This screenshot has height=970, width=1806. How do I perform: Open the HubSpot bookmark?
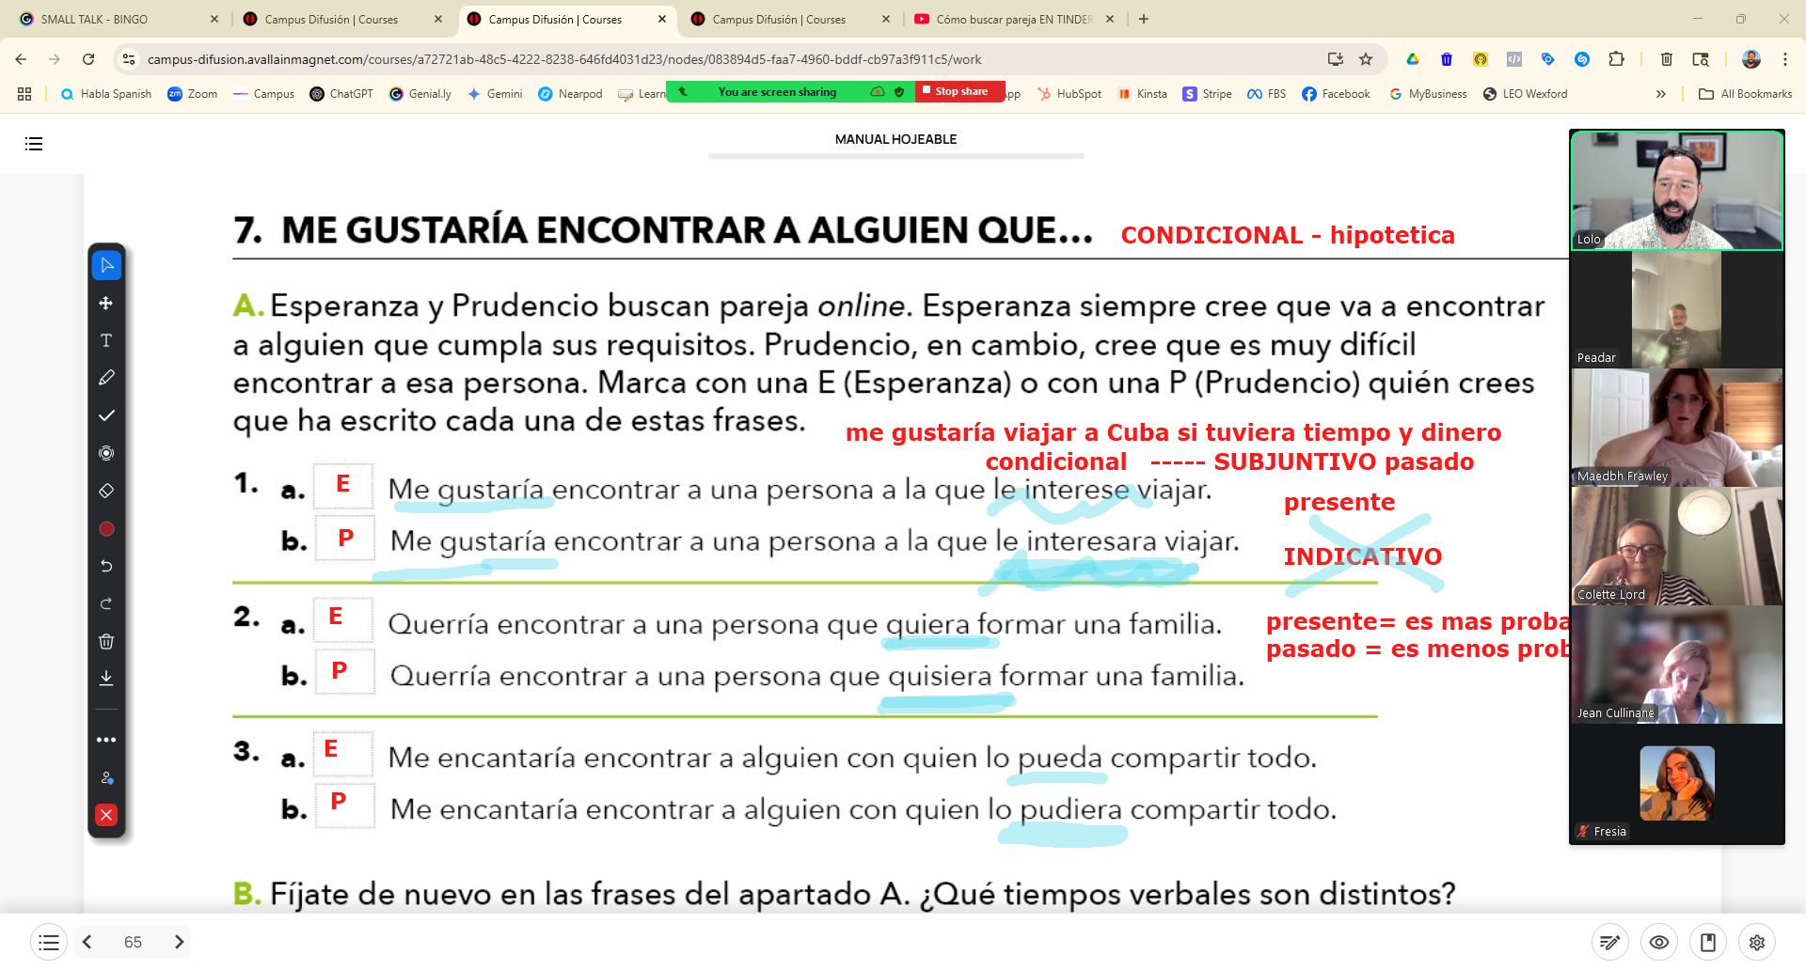click(x=1069, y=94)
